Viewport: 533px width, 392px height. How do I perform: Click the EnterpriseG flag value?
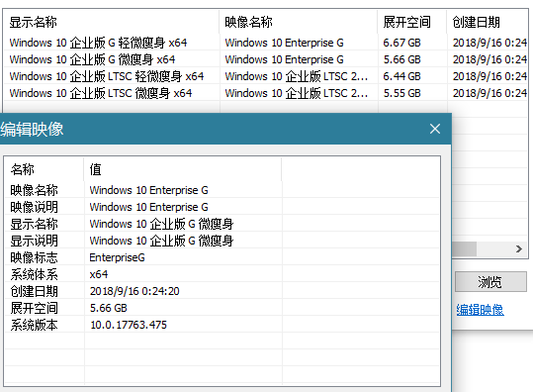[118, 257]
